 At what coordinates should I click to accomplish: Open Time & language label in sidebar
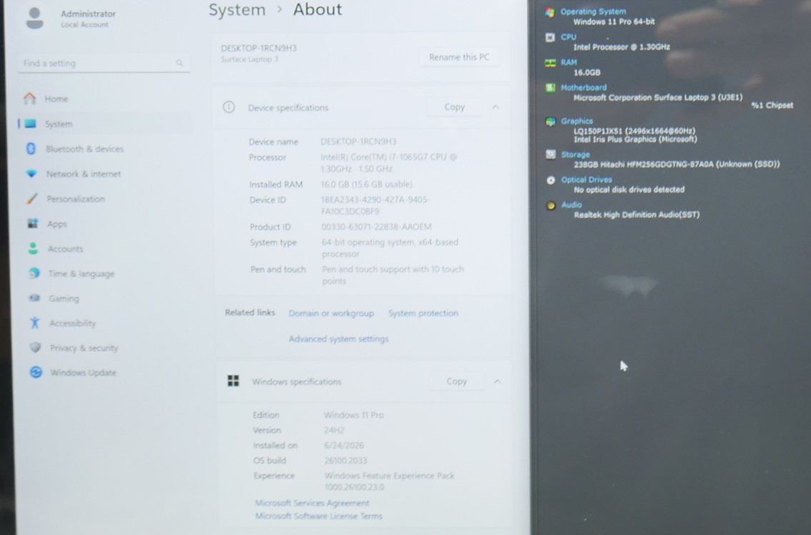click(82, 274)
